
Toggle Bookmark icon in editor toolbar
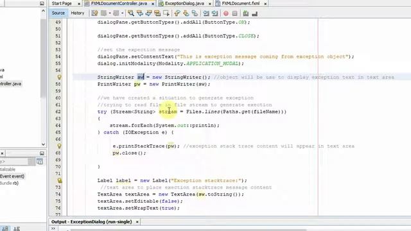195,13
